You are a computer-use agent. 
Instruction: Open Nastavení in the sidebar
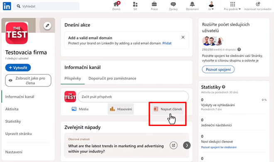14,152
